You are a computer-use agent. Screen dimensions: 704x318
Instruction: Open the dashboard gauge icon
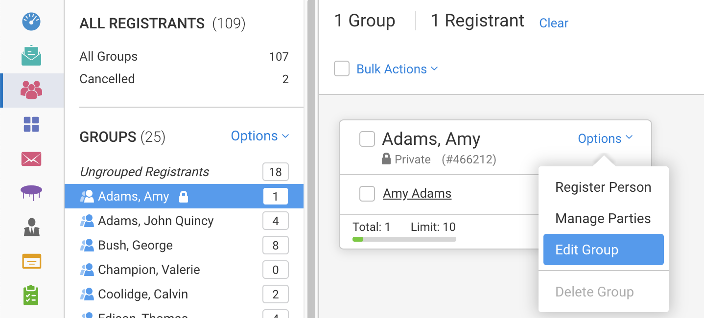tap(31, 21)
